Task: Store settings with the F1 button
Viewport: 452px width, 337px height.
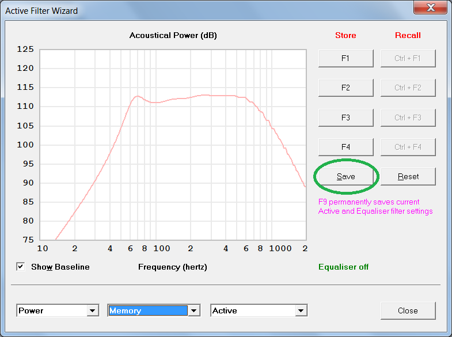Action: pos(345,58)
